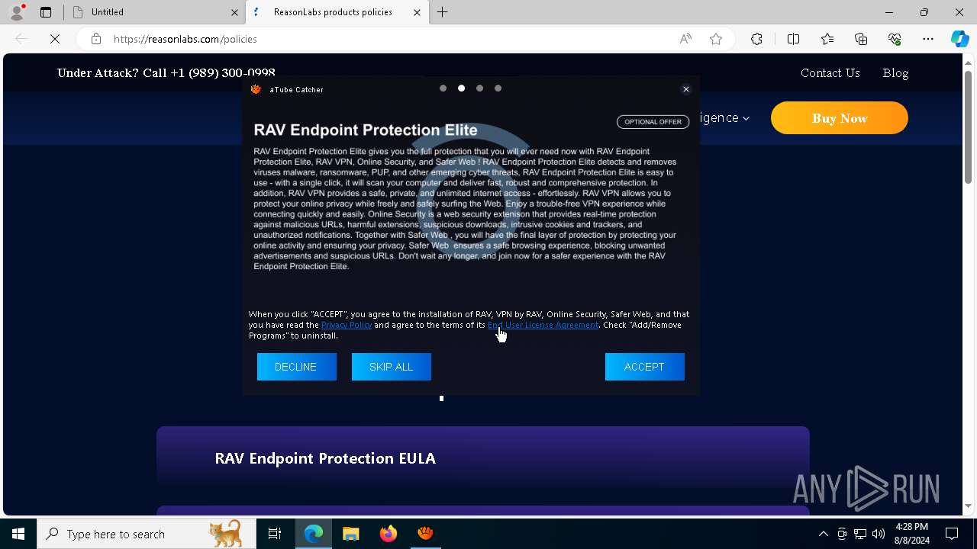Select the first installer step dot
This screenshot has width=977, height=549.
point(443,88)
